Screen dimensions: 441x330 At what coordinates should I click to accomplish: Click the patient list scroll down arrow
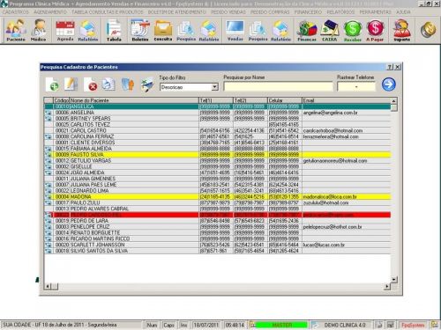point(394,279)
